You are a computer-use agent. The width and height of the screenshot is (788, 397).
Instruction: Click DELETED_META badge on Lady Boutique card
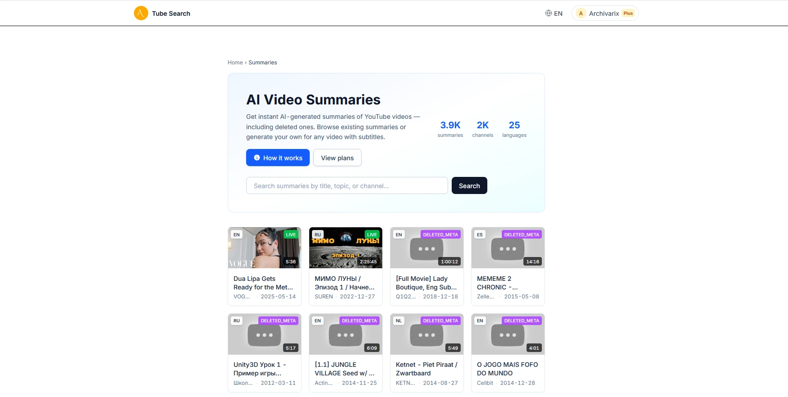(x=440, y=235)
